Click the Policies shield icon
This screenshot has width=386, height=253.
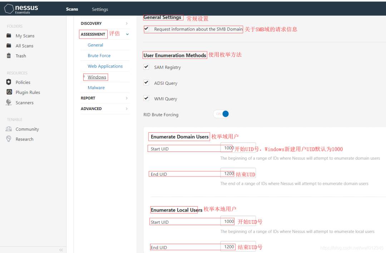(9, 82)
